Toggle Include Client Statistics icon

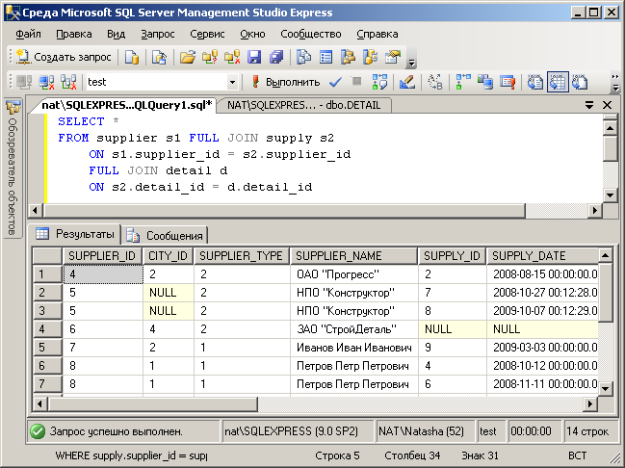click(x=485, y=82)
